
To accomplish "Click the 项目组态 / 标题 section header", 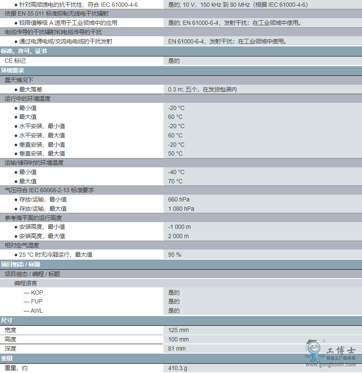I will [x=21, y=264].
